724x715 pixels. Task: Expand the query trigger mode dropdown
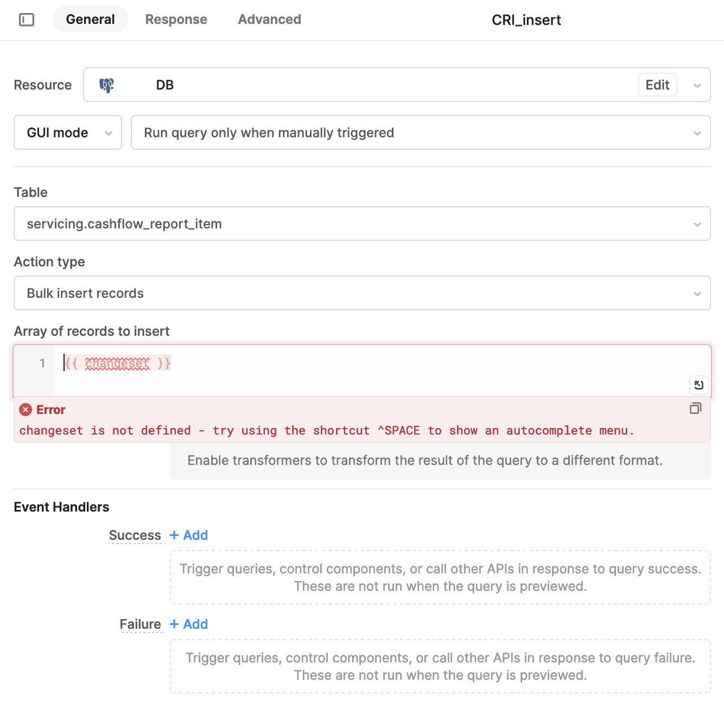(421, 132)
